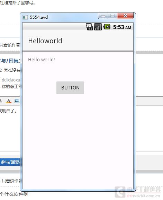163x200 pixels.
Task: Select the font color A icon
Action: pos(9,101)
